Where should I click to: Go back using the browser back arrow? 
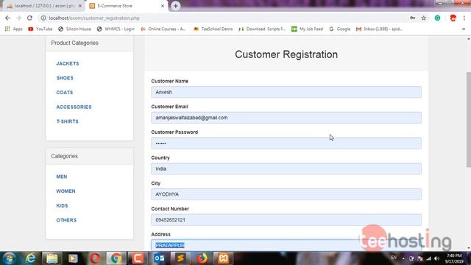pyautogui.click(x=7, y=18)
